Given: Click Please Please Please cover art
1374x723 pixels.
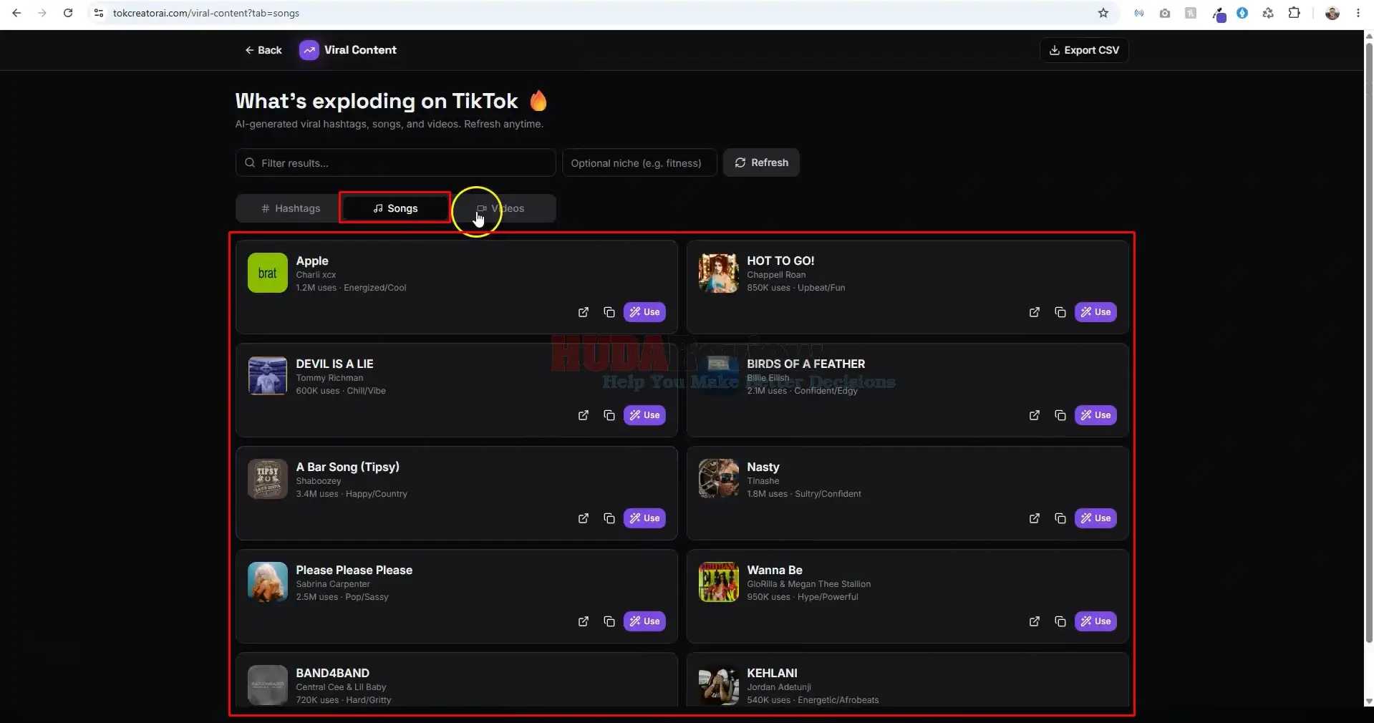Looking at the screenshot, I should (x=268, y=582).
